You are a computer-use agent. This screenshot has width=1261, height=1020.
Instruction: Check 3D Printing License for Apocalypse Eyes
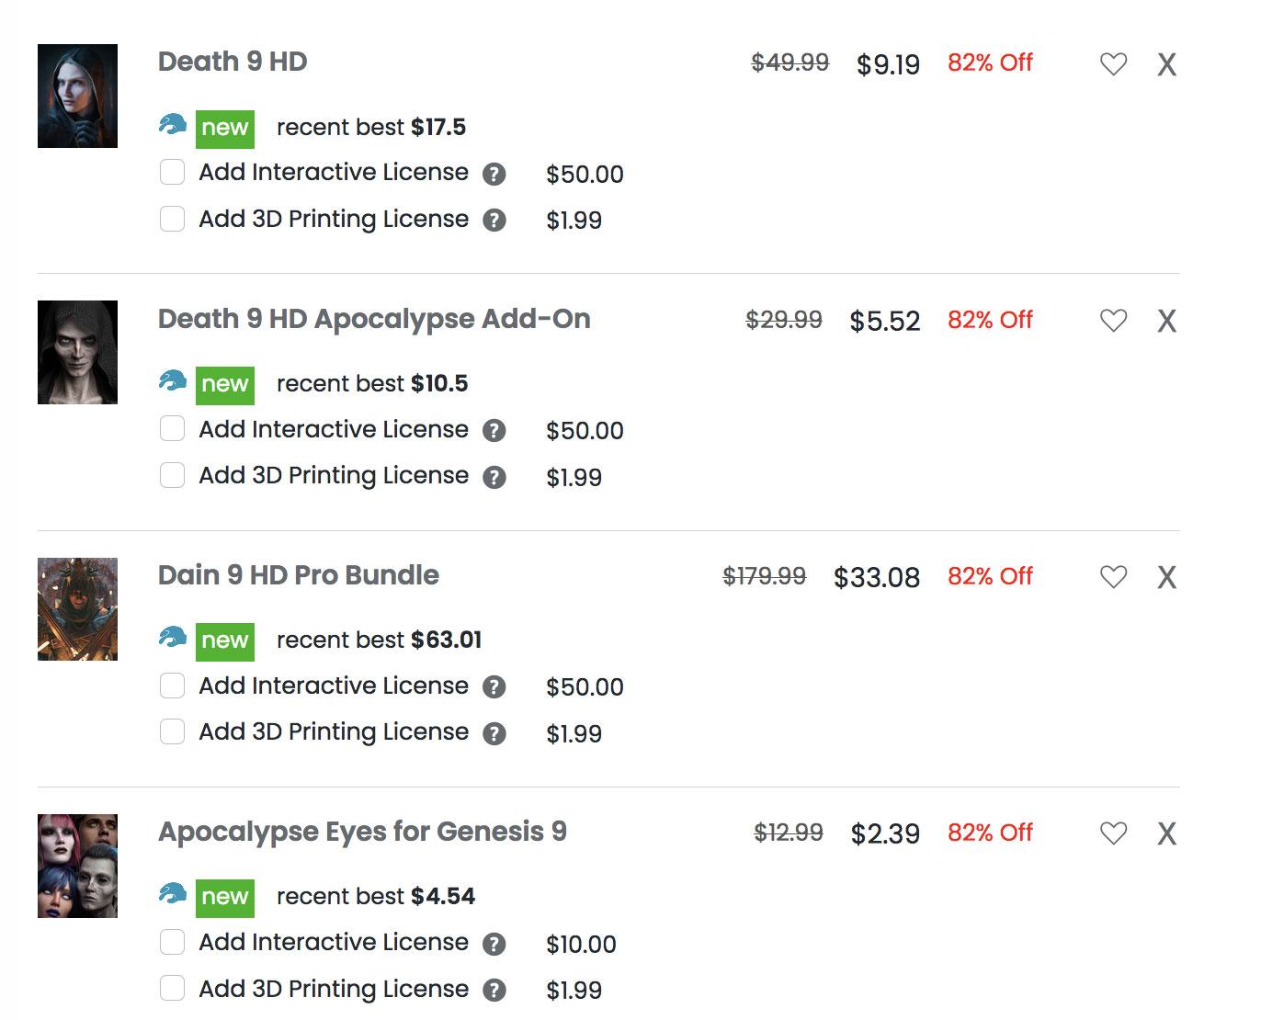click(172, 989)
